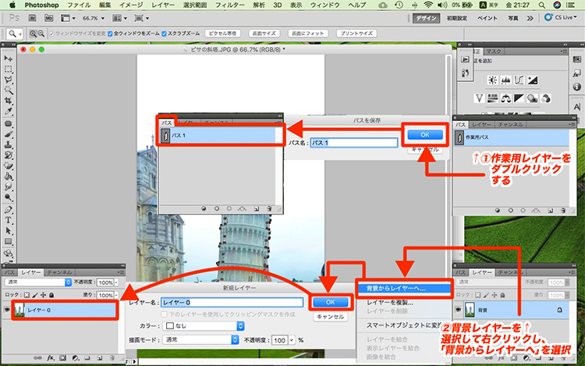Switch to チャンネル tab in 作業用パス panel

click(x=510, y=124)
